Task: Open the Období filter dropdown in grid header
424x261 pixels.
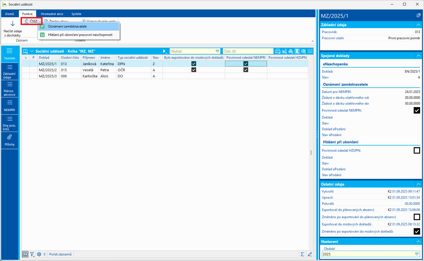Action: tap(217, 51)
